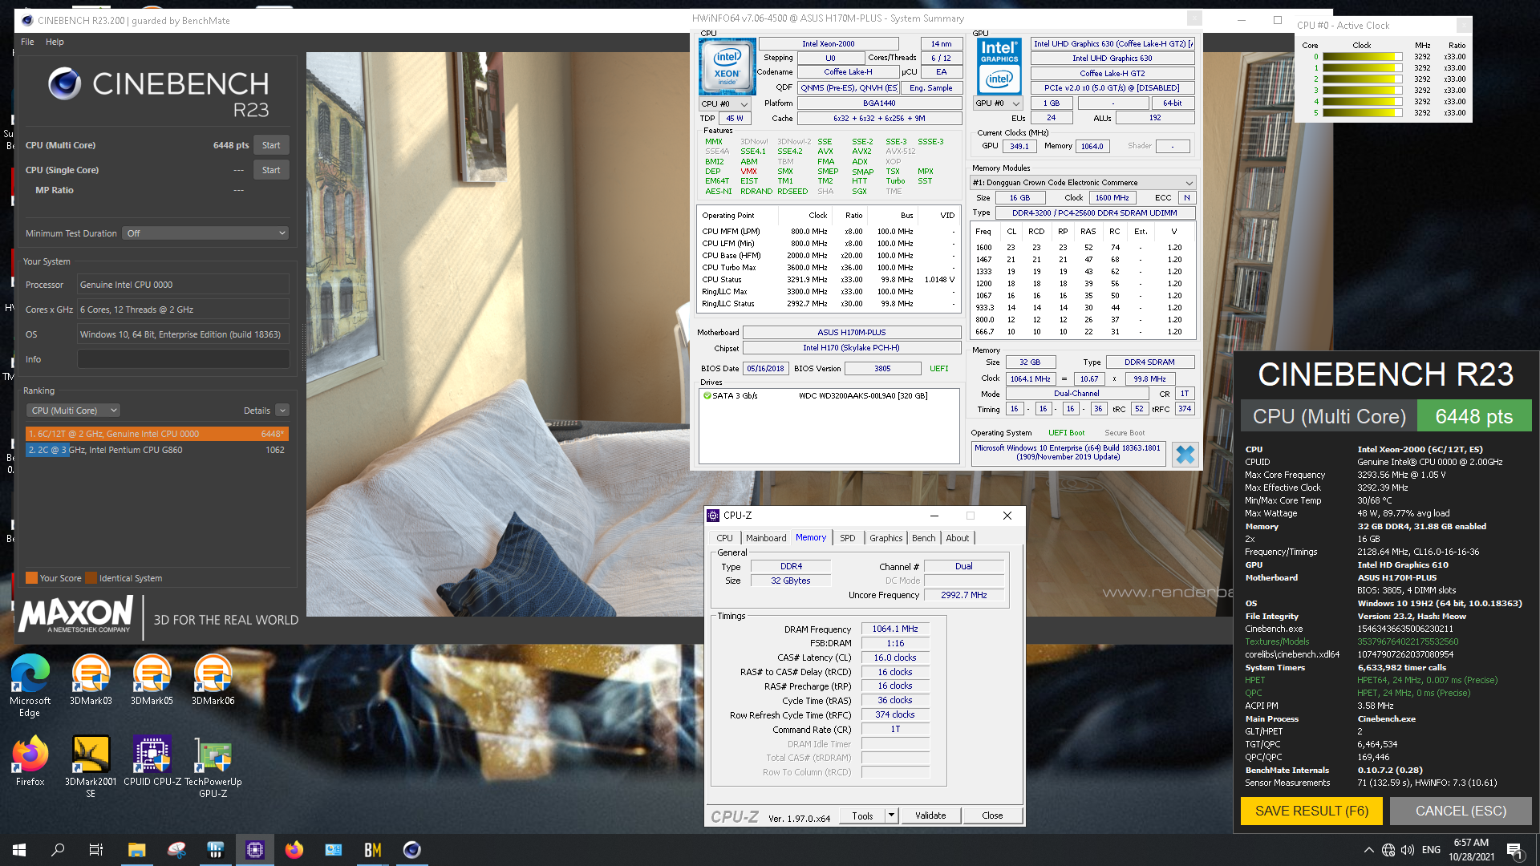The image size is (1540, 866).
Task: Open BenchMate from the taskbar
Action: click(373, 850)
